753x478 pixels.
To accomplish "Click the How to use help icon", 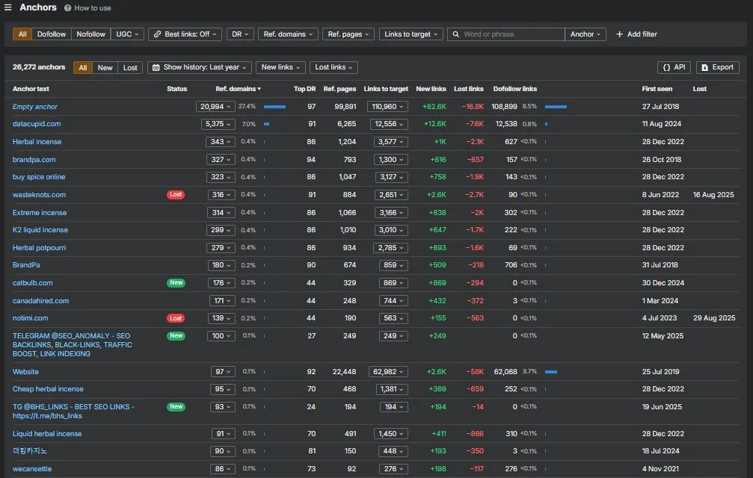I will (68, 8).
